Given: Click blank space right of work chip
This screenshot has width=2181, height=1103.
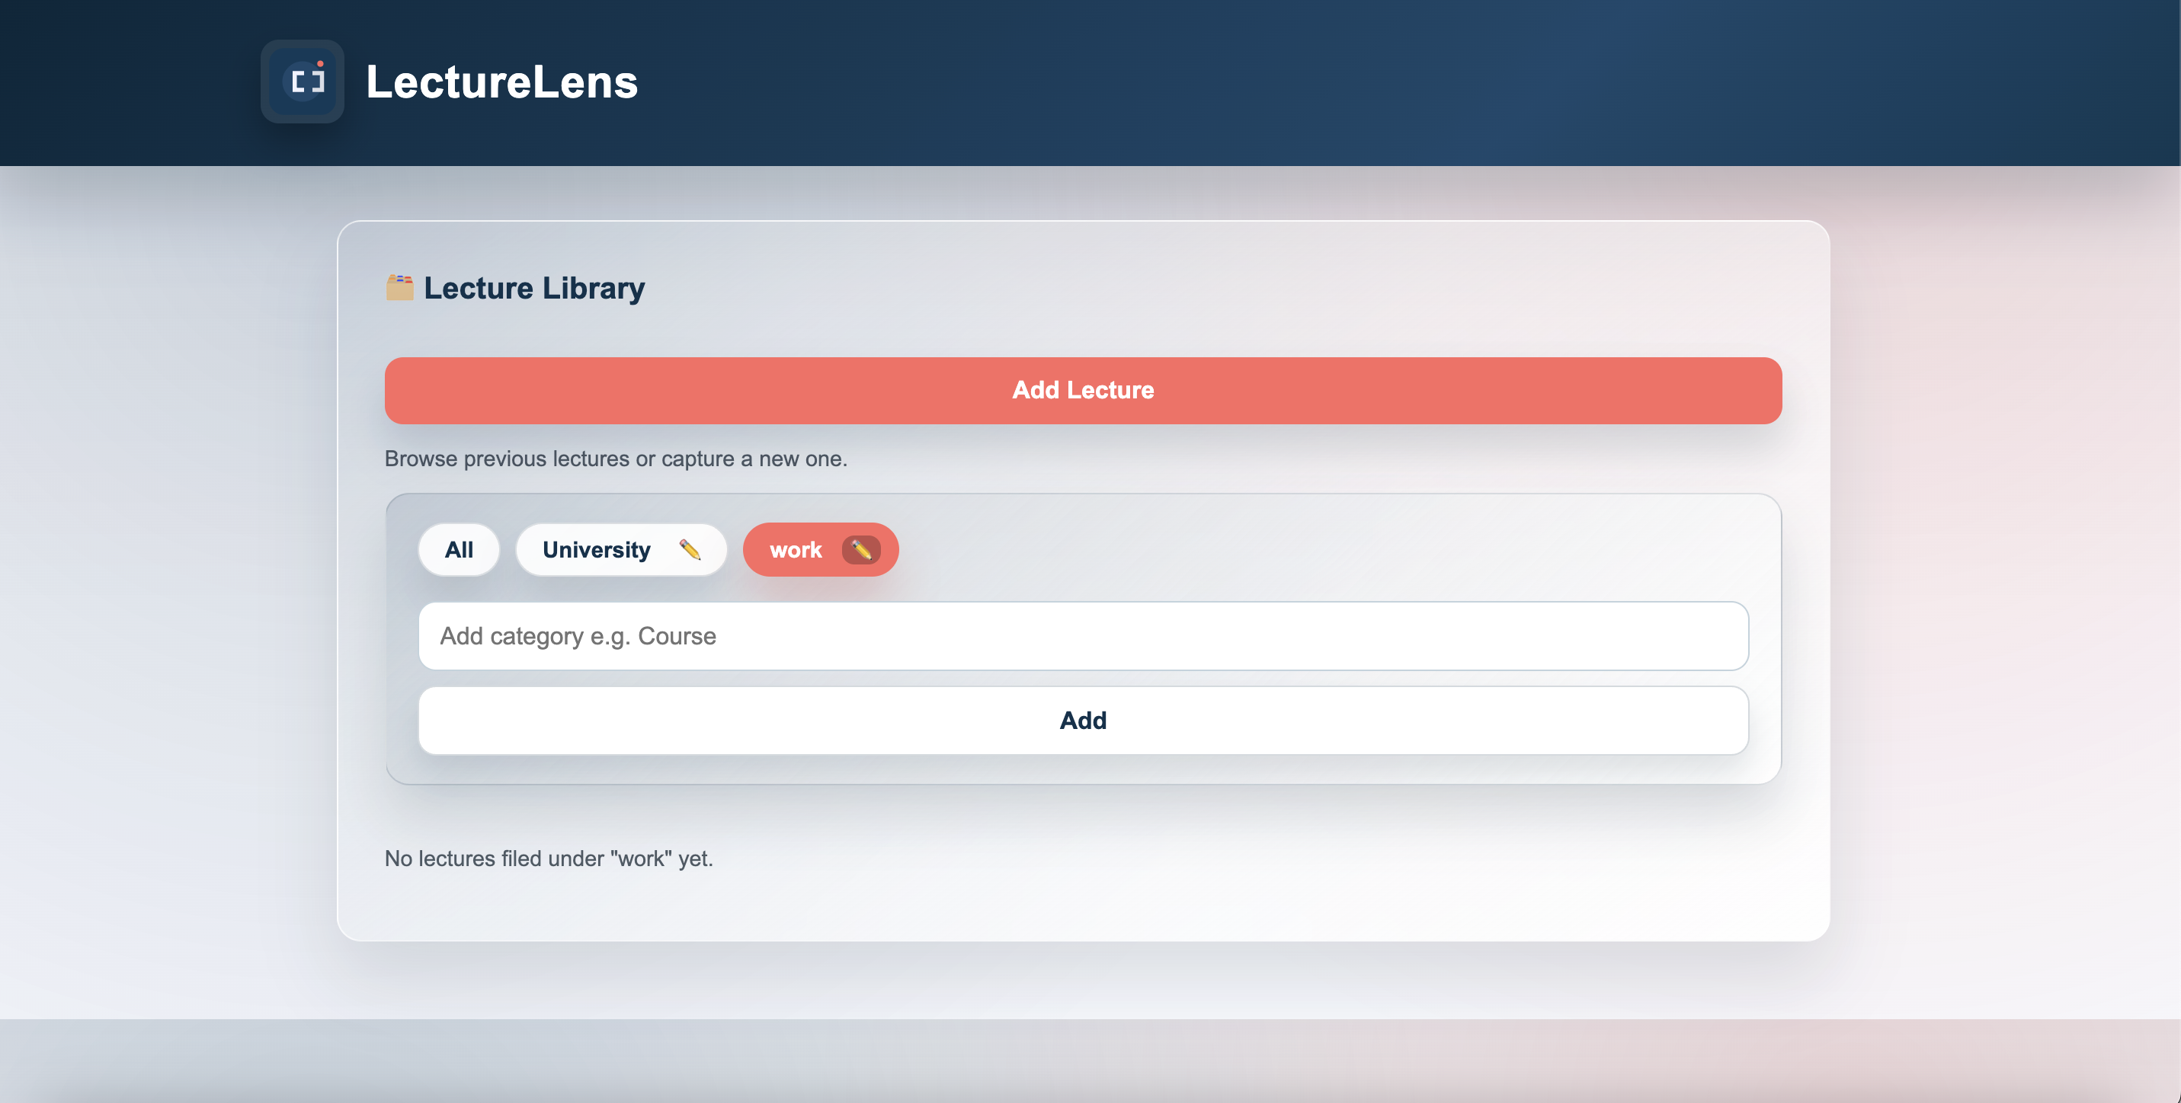Looking at the screenshot, I should pos(1270,549).
